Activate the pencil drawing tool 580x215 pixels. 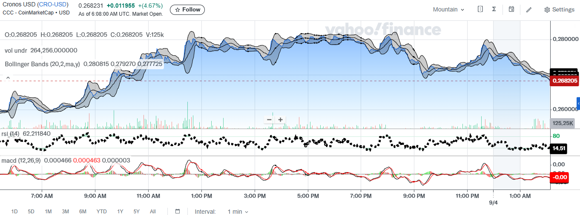(x=529, y=9)
